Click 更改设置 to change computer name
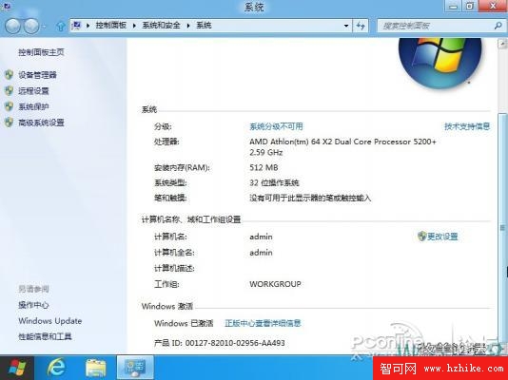 click(442, 237)
